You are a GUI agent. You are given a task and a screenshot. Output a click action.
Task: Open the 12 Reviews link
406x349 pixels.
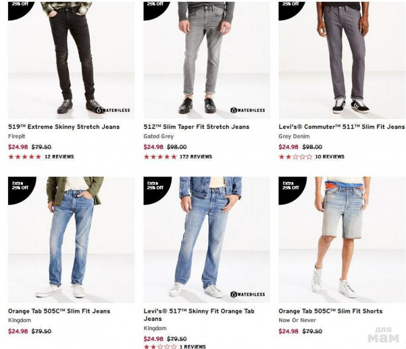point(59,157)
